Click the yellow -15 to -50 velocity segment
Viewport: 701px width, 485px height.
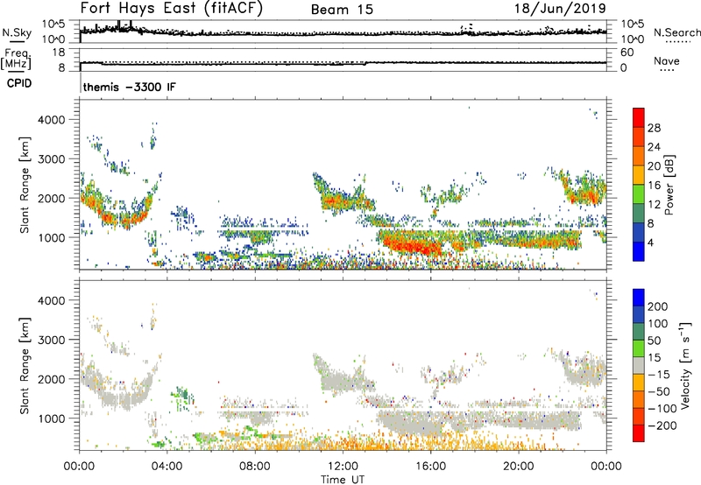[x=639, y=383]
